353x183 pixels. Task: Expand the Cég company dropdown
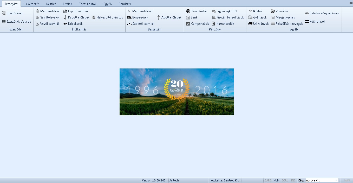click(x=336, y=180)
